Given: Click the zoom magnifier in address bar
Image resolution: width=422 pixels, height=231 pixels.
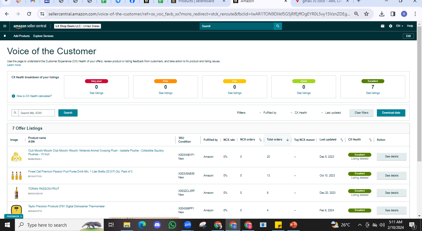Looking at the screenshot, I should tap(357, 14).
